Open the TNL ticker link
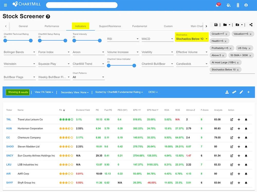Viewport: 257px width, 192px height. tap(9, 120)
